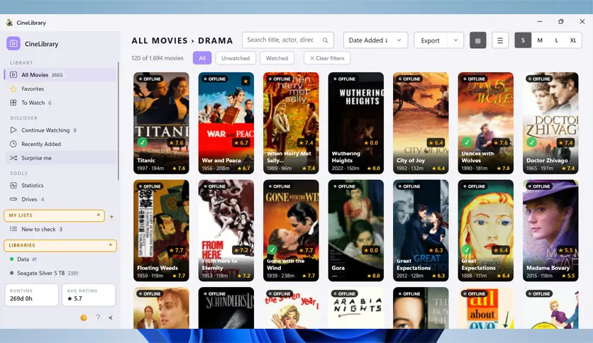Click the 7.6 rating badge on Titanic
593x343 pixels.
coord(177,142)
